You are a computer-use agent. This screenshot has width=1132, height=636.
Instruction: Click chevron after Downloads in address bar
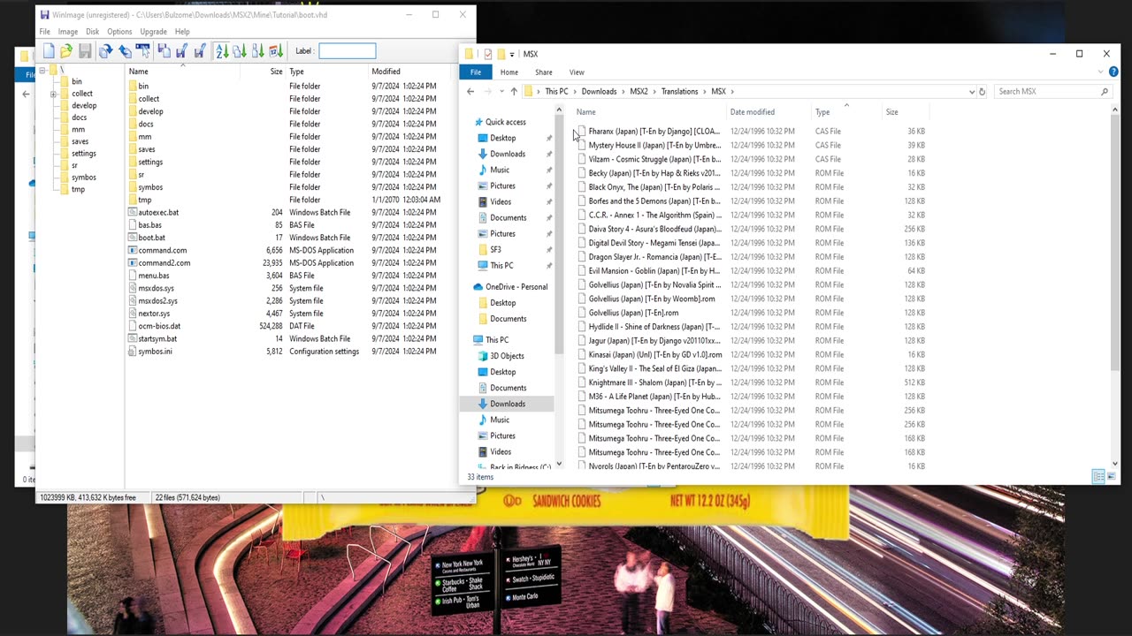pos(623,92)
